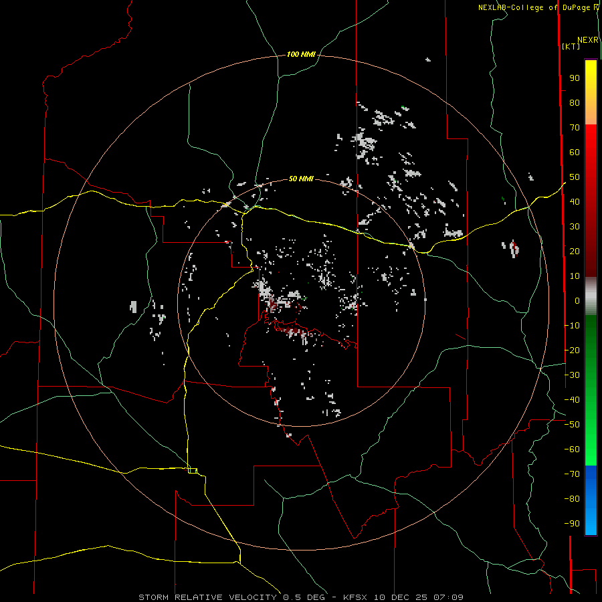Screen dimensions: 602x602
Task: Click the 20 value on the velocity scale
Action: 575,252
